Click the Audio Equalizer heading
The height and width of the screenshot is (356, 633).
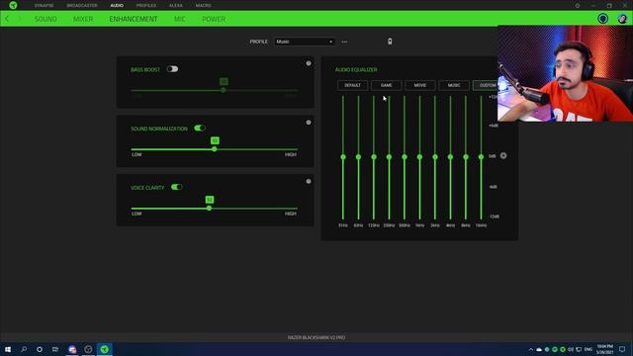click(356, 70)
